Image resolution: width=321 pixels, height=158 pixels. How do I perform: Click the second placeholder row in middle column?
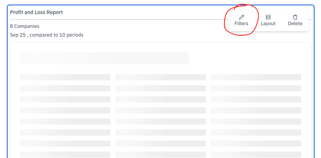click(x=161, y=88)
